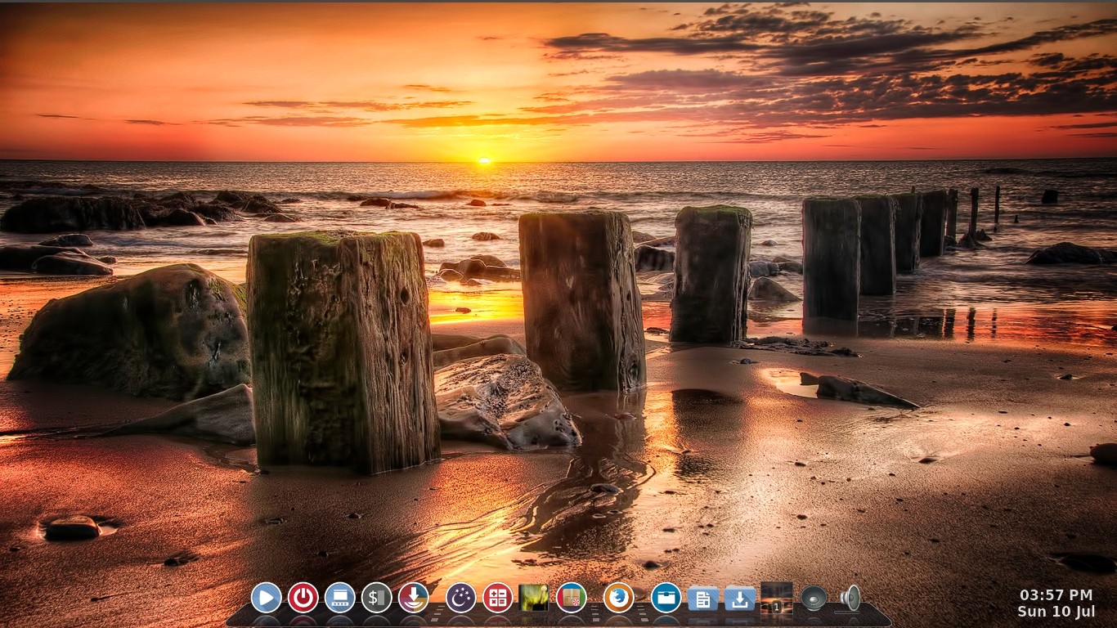Launch Firefox from the dock
This screenshot has width=1117, height=628.
click(618, 598)
